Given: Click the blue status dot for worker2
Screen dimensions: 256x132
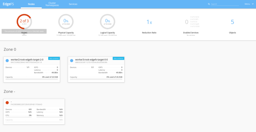Looking at the screenshot, I should tap(7, 60).
